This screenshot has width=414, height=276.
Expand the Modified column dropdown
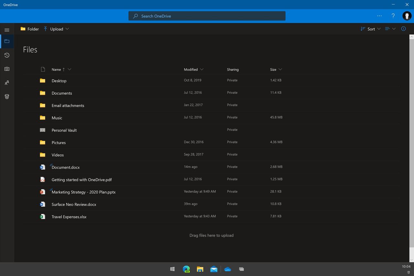pos(202,69)
